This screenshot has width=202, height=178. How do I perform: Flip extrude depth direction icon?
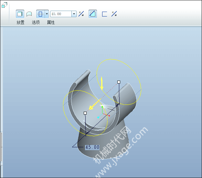pos(81,14)
